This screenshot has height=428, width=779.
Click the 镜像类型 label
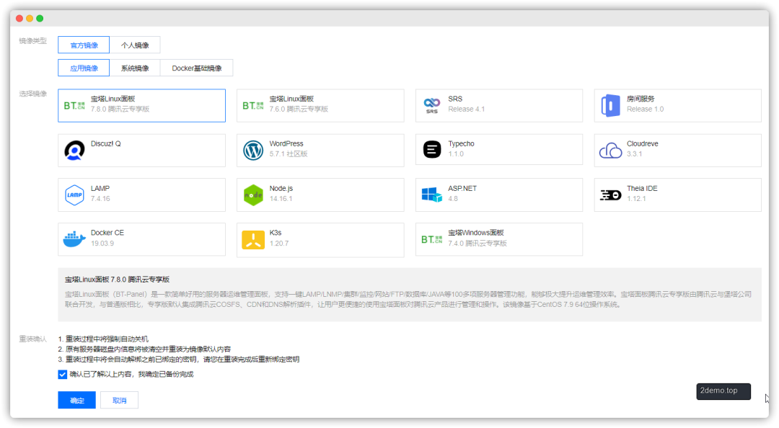click(x=32, y=41)
